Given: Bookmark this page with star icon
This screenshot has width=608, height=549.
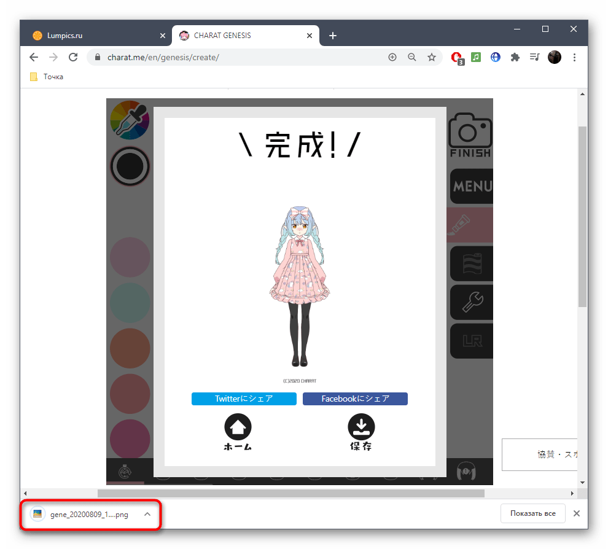Looking at the screenshot, I should coord(432,57).
